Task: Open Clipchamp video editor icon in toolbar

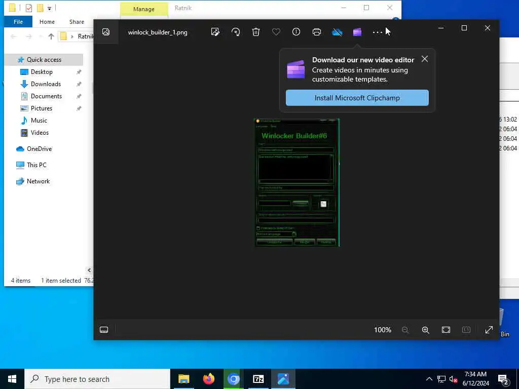Action: click(357, 32)
